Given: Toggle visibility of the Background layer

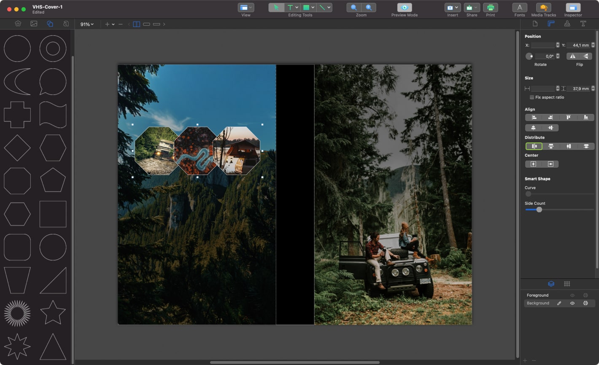Looking at the screenshot, I should pyautogui.click(x=572, y=303).
